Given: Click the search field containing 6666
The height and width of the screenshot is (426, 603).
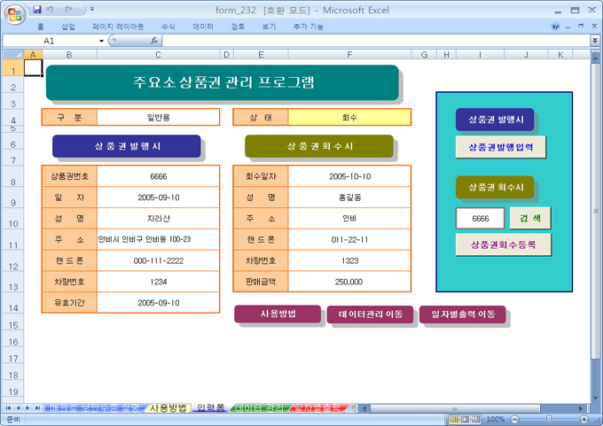Looking at the screenshot, I should point(481,218).
